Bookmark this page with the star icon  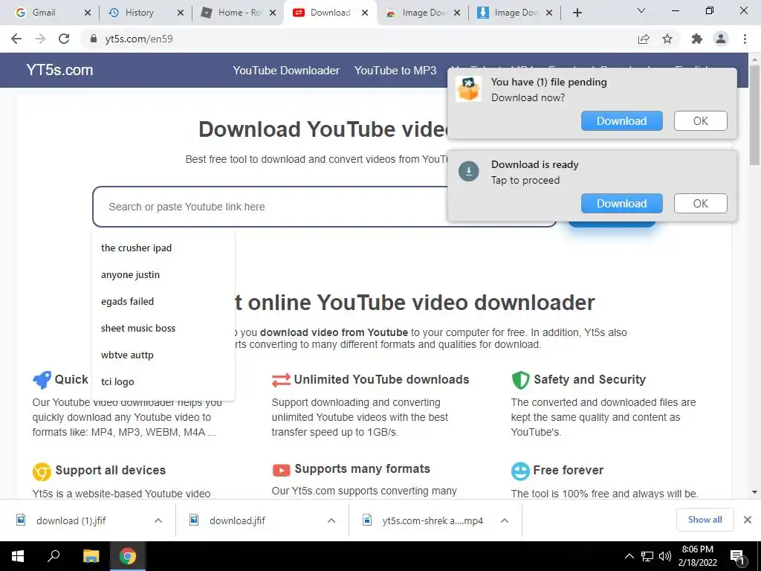click(x=667, y=39)
